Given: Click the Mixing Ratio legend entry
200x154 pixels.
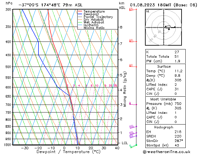Looking at the screenshot, I should pos(91,28).
